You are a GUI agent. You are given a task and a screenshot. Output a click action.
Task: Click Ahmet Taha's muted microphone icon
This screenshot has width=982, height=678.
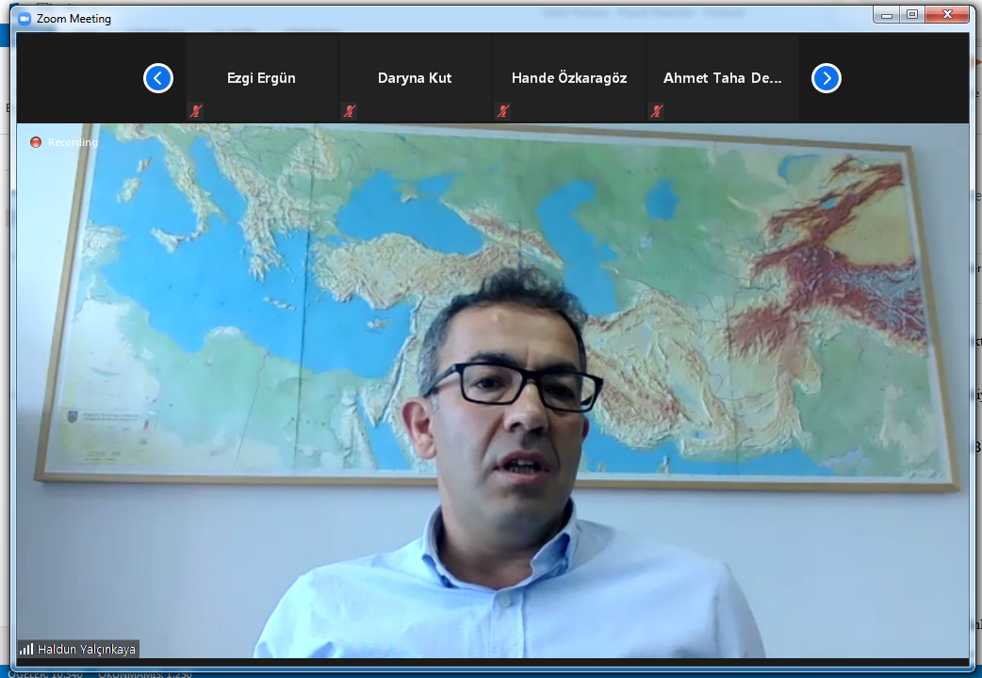(657, 111)
